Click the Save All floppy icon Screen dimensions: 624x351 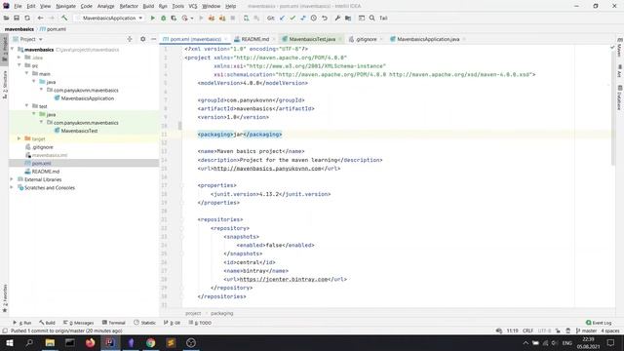point(17,18)
